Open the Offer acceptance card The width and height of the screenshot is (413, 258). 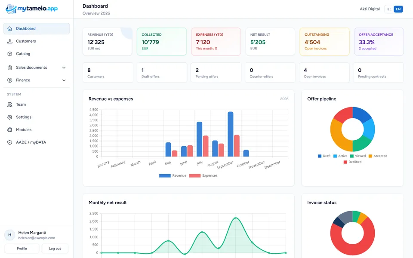click(x=379, y=42)
